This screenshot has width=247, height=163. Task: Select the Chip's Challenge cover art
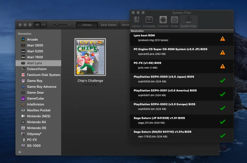90,57
